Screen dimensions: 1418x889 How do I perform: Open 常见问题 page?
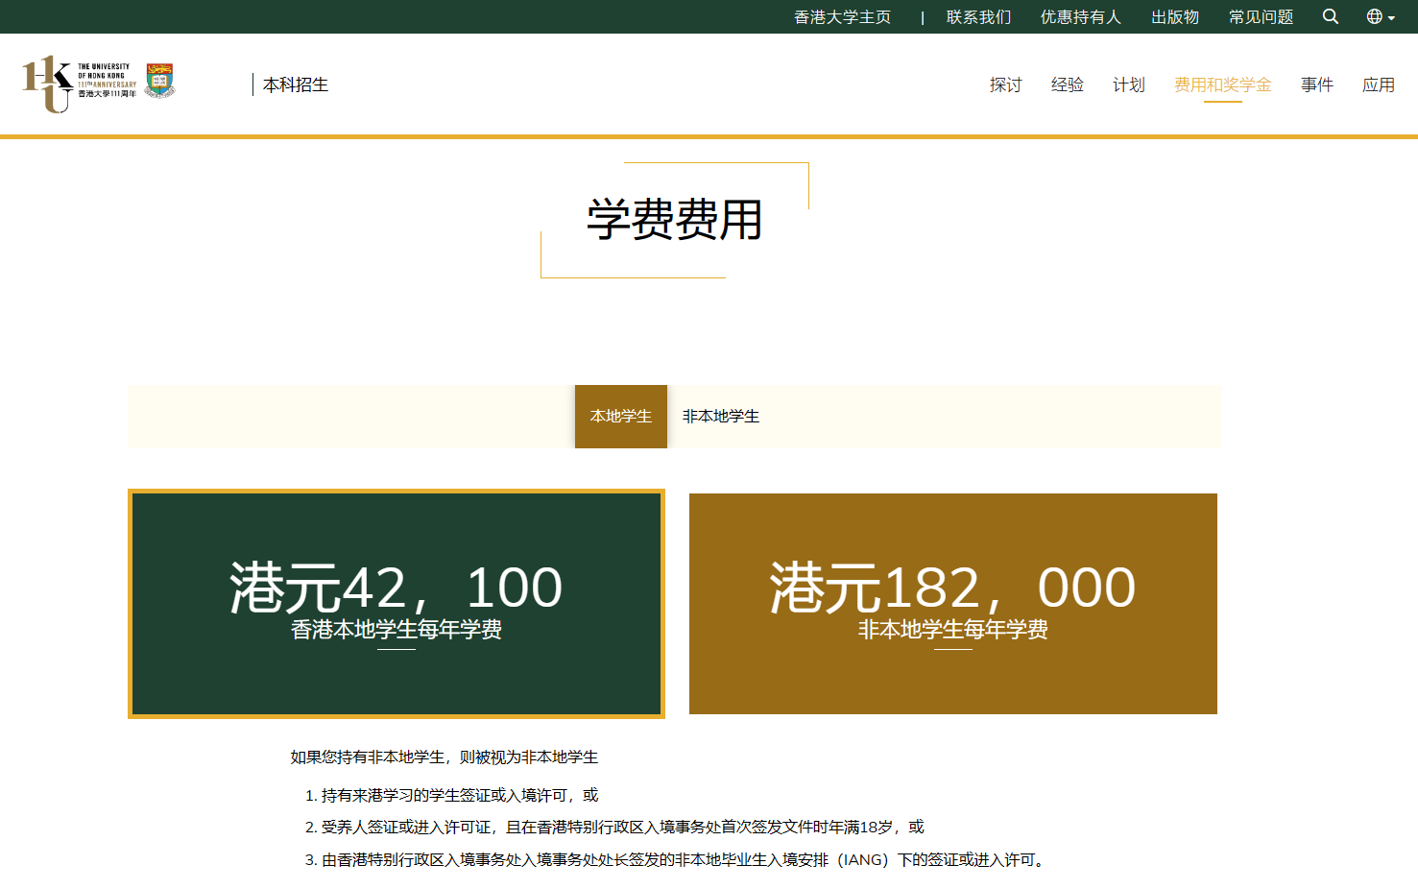(1261, 17)
